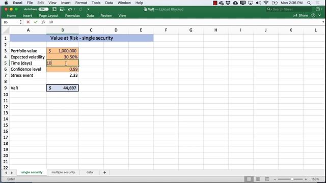Image resolution: width=326 pixels, height=183 pixels.
Task: Open the Window menu in the menu bar
Action: [x=124, y=3]
